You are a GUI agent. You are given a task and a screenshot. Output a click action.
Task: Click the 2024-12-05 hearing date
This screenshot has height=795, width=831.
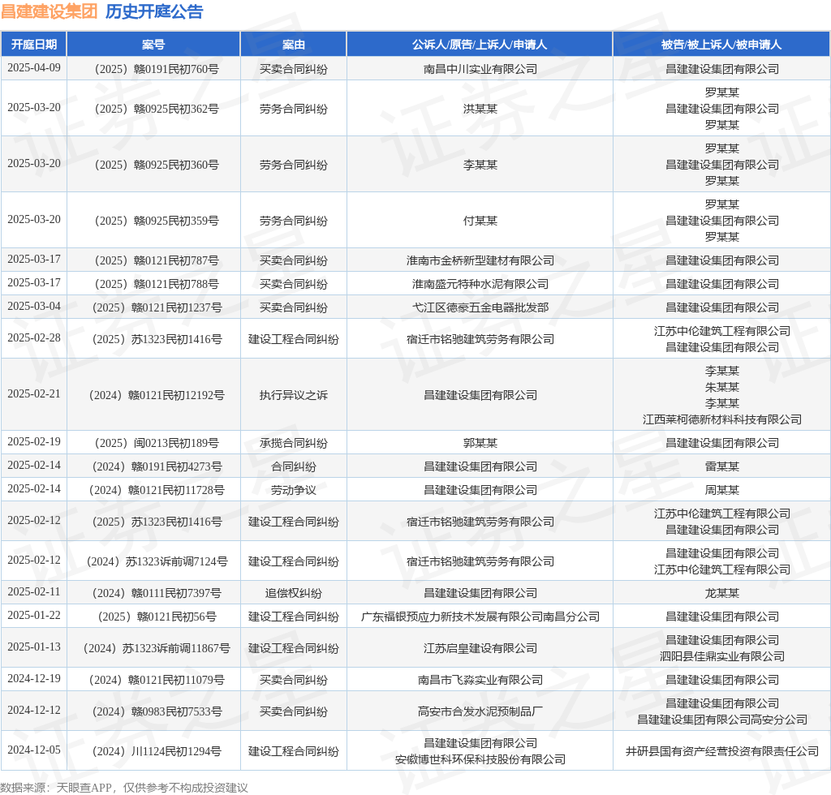(34, 750)
